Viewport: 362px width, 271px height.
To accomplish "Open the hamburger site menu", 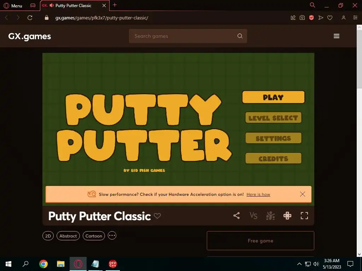I will pos(337,36).
